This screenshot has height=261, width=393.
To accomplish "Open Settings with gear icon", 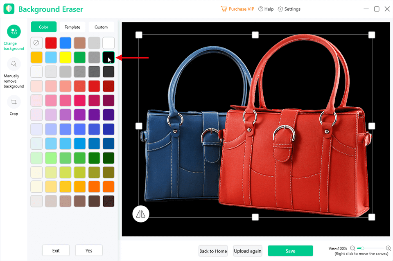I will pyautogui.click(x=289, y=9).
